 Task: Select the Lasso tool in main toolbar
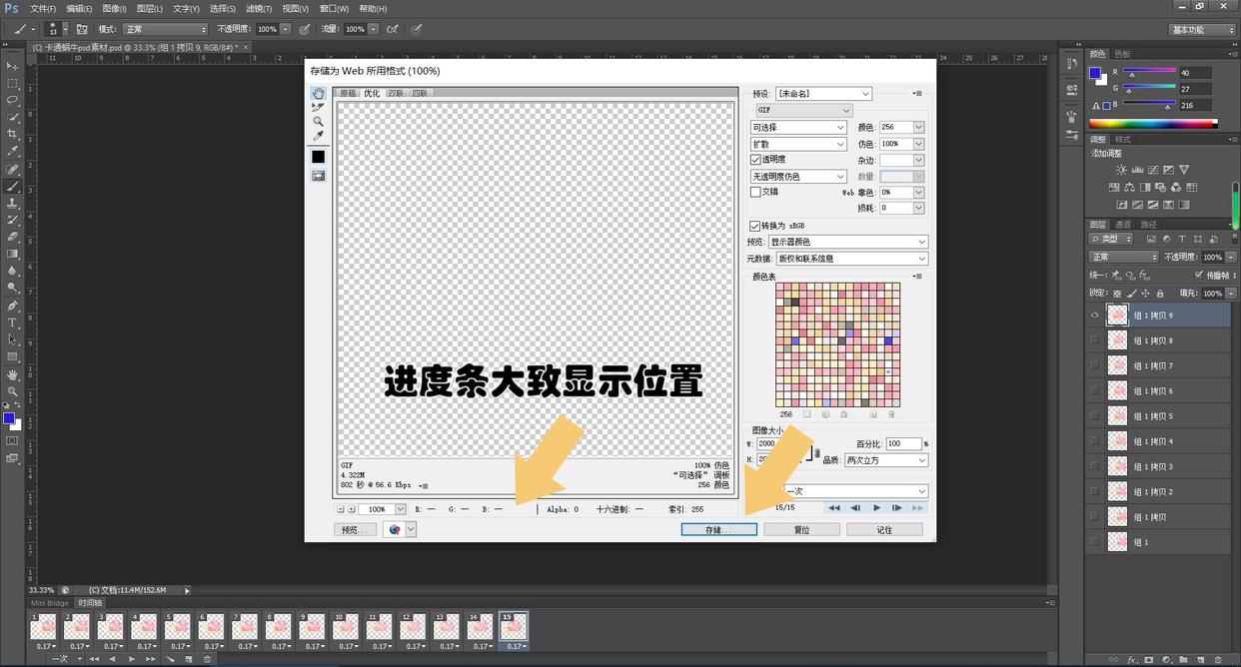point(13,100)
